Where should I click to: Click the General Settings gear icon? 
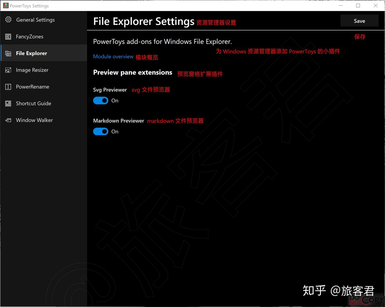tap(8, 20)
